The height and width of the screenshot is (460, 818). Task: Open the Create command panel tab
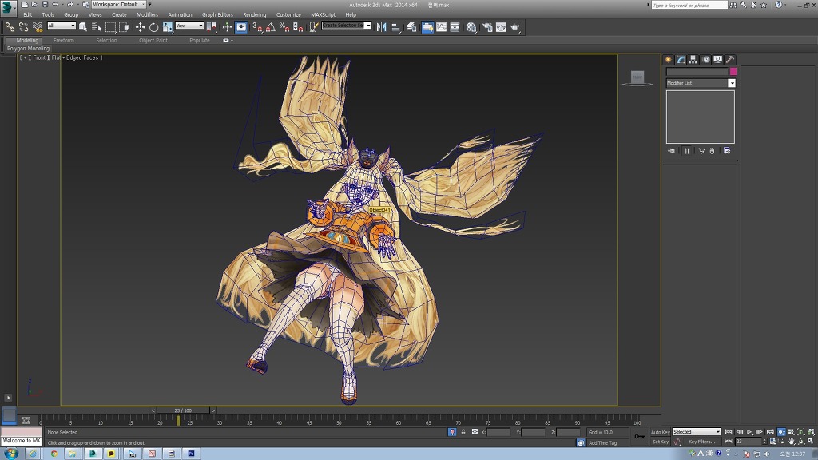click(669, 59)
